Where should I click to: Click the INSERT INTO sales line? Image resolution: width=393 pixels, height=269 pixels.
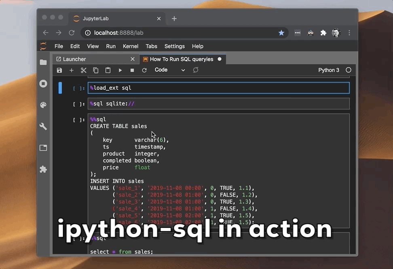point(117,181)
